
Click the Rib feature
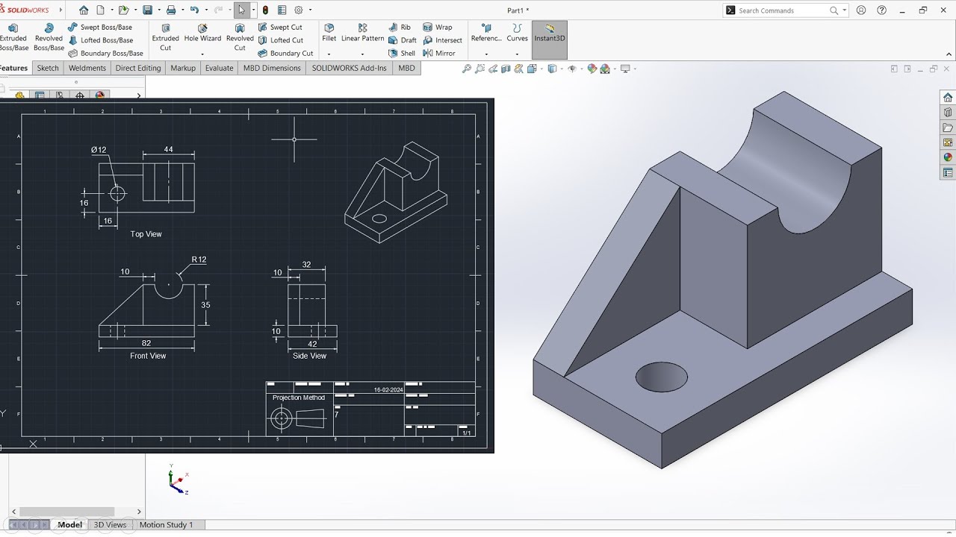point(400,28)
